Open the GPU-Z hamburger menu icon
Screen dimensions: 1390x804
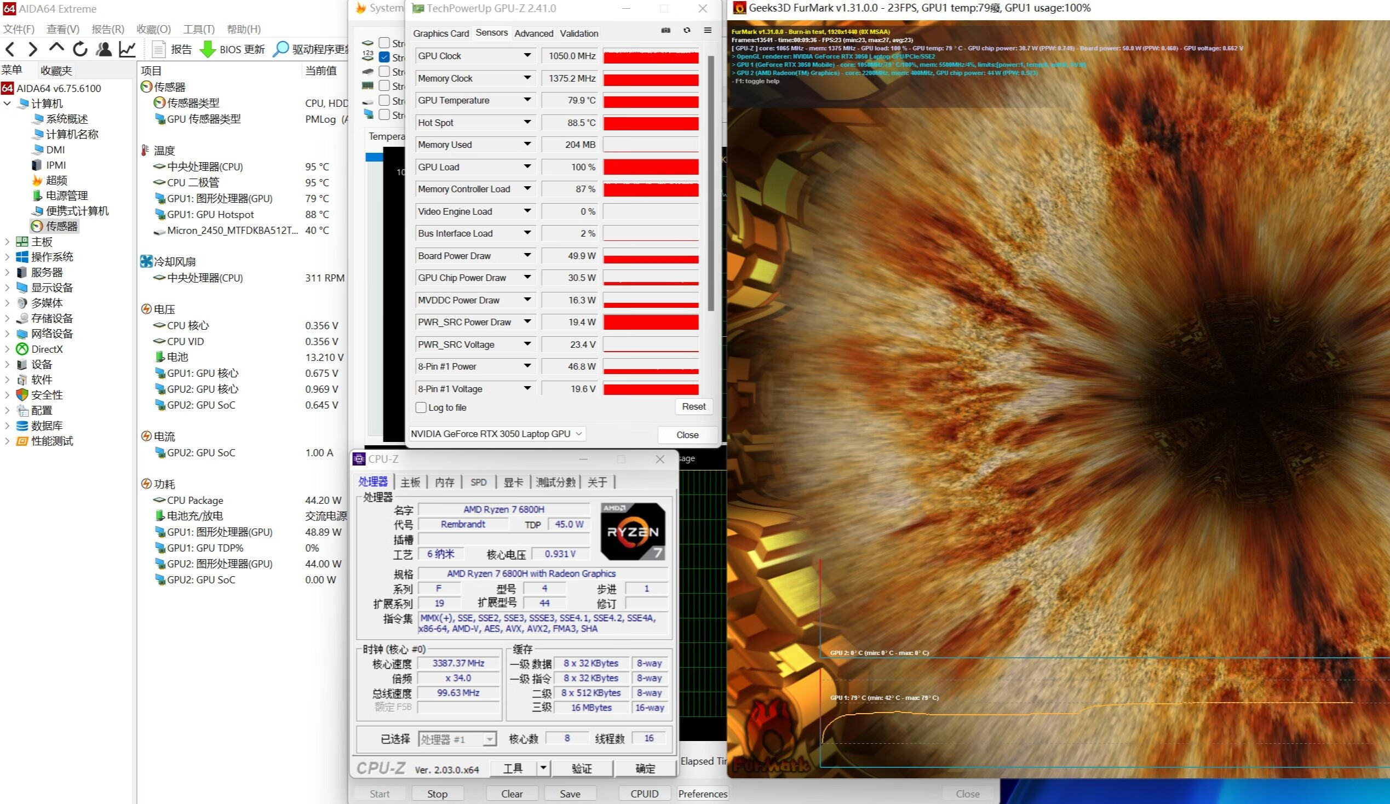tap(708, 31)
